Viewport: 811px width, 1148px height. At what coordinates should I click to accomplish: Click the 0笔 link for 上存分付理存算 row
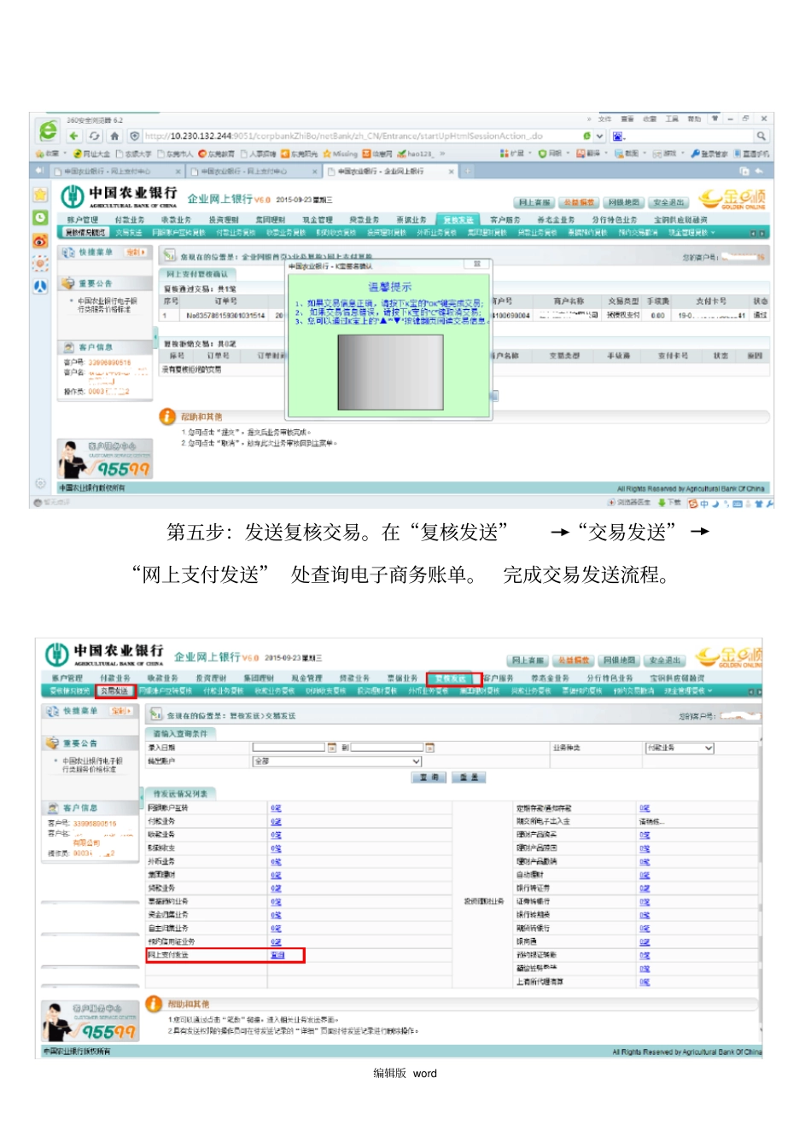(x=645, y=982)
